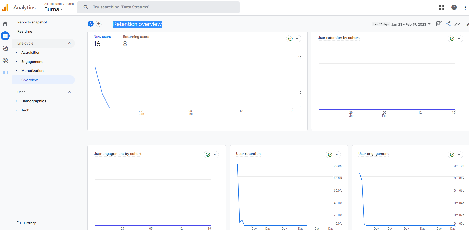Open the Insights sparkline icon
This screenshot has height=230, width=469.
(x=457, y=24)
